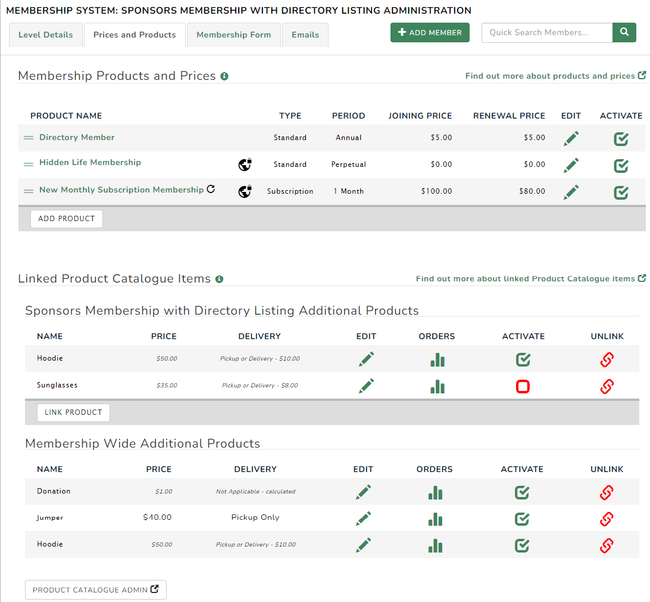The height and width of the screenshot is (602, 650).
Task: Activate the Sunglasses product
Action: pyautogui.click(x=523, y=386)
